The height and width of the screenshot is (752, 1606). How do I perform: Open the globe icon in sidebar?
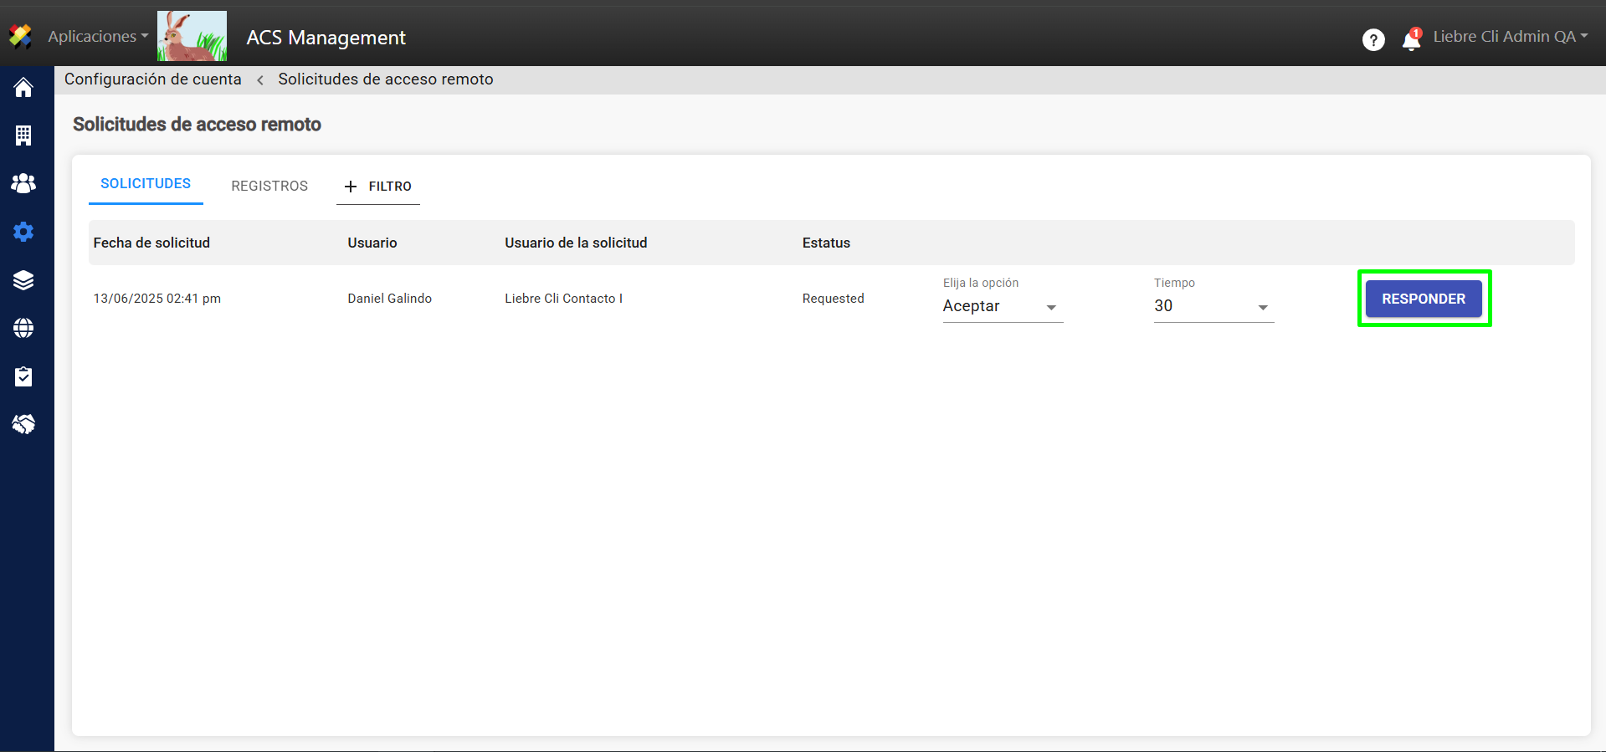click(x=23, y=328)
